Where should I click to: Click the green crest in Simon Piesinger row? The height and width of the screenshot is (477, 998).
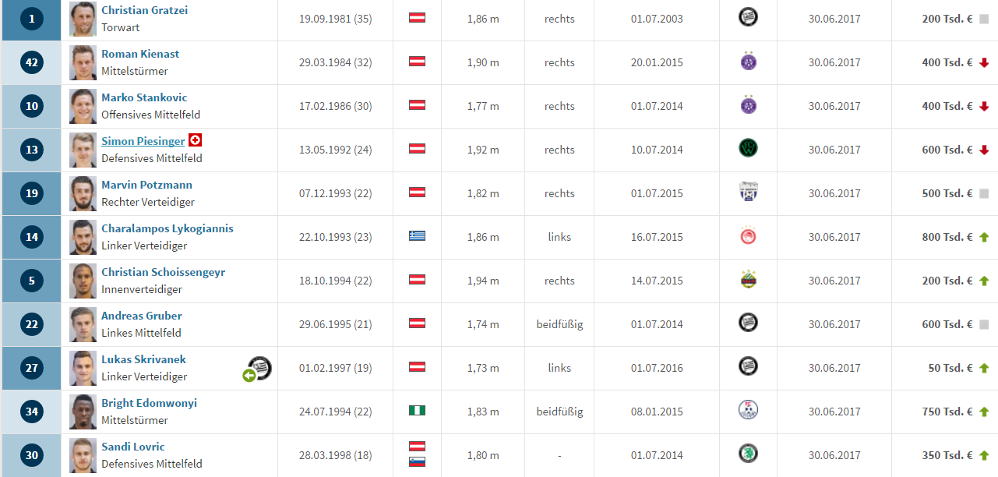click(x=748, y=149)
